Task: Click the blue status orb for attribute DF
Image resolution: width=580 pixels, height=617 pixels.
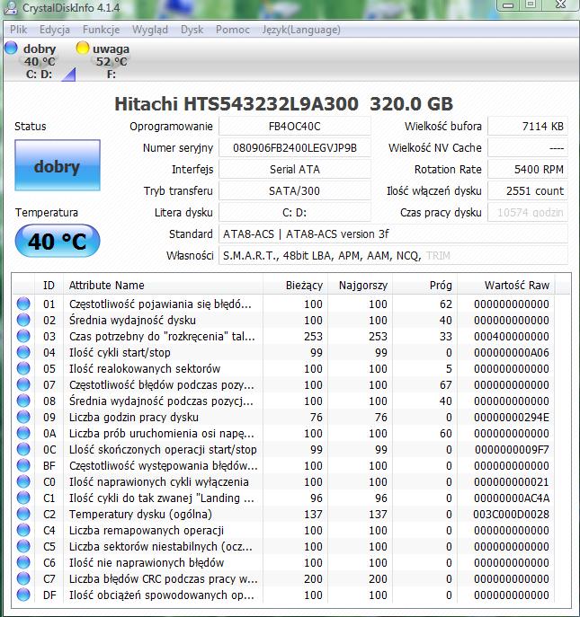Action: [23, 595]
